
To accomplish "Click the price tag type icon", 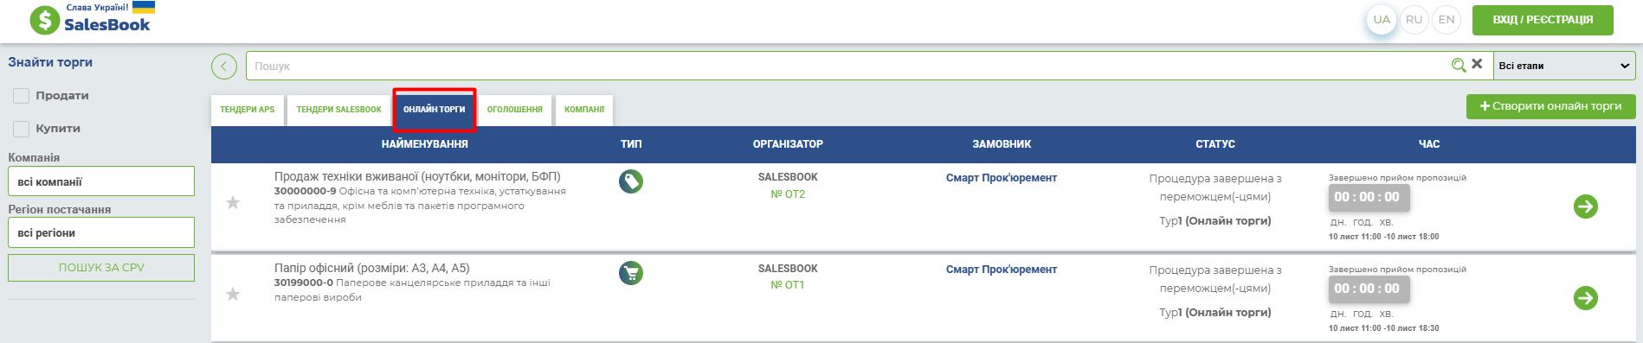I will point(631,181).
